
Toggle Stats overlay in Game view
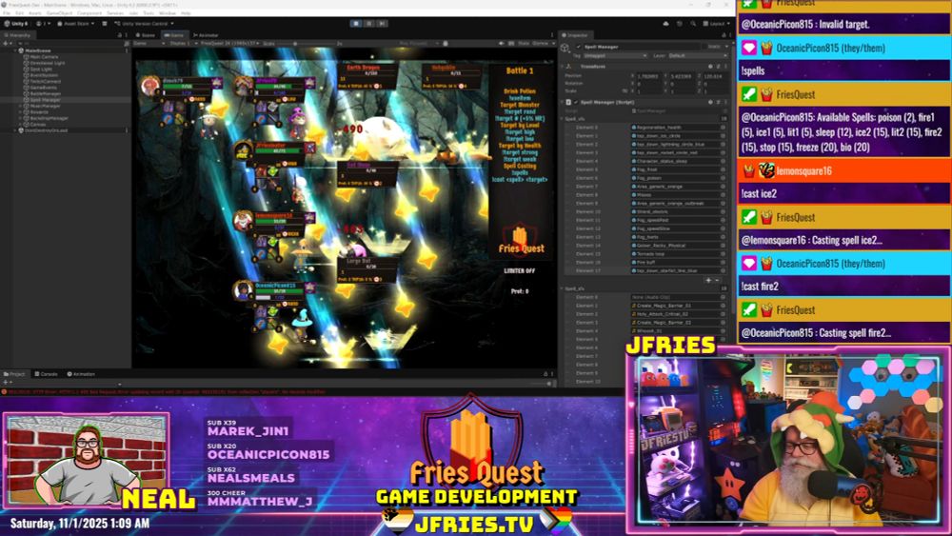point(524,44)
